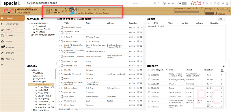Skip to the next track in player
Image resolution: width=231 pixels, height=112 pixels.
point(56,10)
